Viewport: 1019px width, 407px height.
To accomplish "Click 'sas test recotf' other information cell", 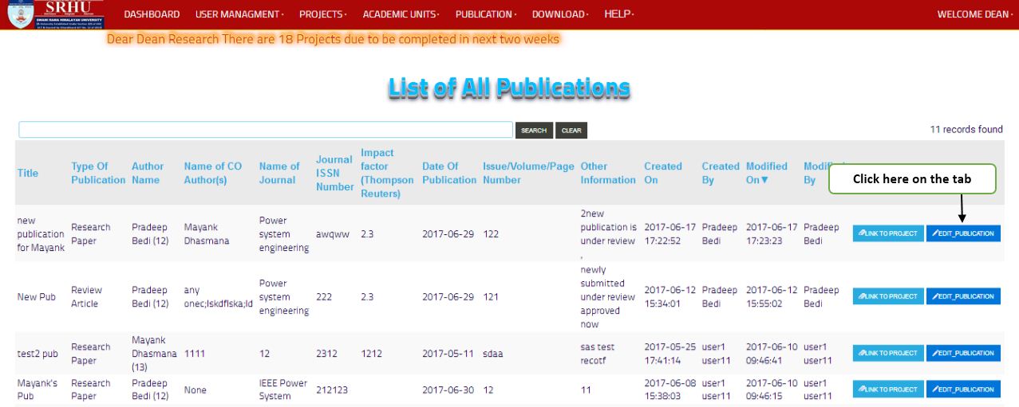I will 598,354.
